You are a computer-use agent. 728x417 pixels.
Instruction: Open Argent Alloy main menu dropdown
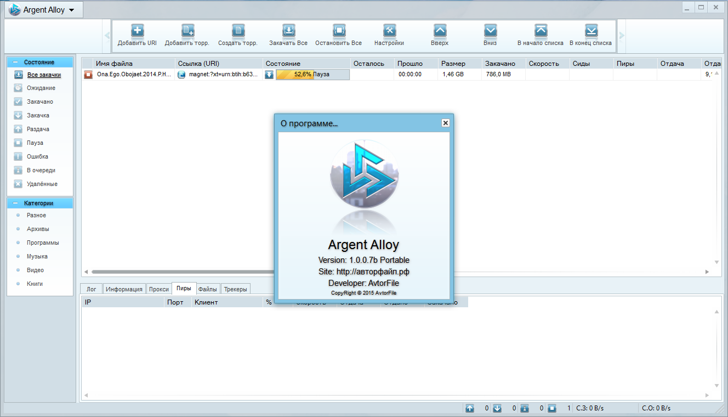pyautogui.click(x=43, y=10)
